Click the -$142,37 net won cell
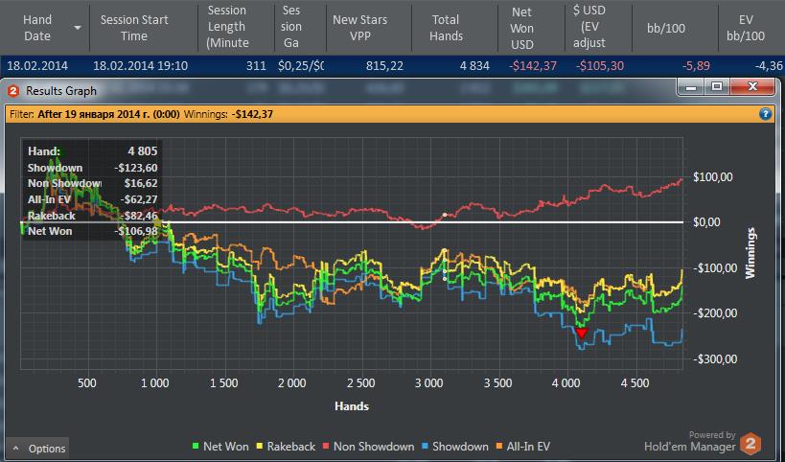The width and height of the screenshot is (785, 462). click(x=533, y=66)
